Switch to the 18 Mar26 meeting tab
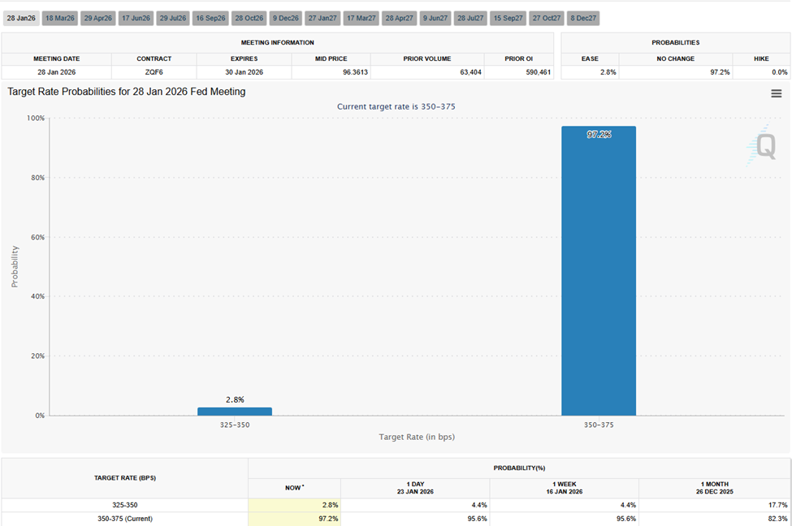Image resolution: width=792 pixels, height=526 pixels. click(58, 17)
